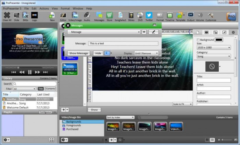Open the Editor tool
240x145 pixels.
pos(63,17)
